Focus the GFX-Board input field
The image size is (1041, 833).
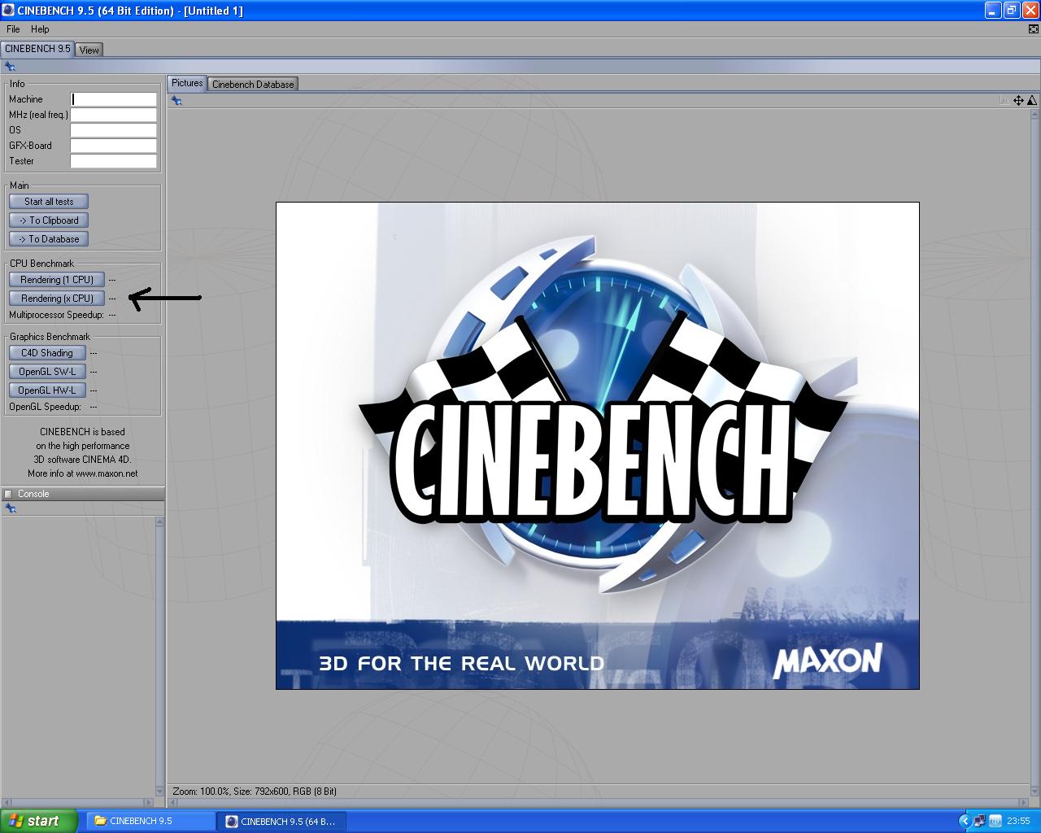[113, 146]
